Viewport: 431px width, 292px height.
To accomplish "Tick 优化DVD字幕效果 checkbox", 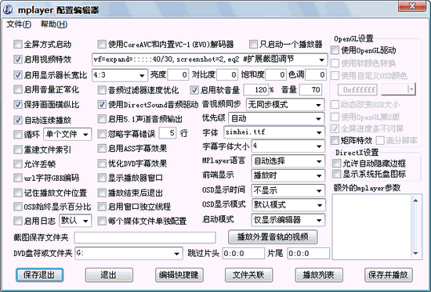I will coord(102,164).
